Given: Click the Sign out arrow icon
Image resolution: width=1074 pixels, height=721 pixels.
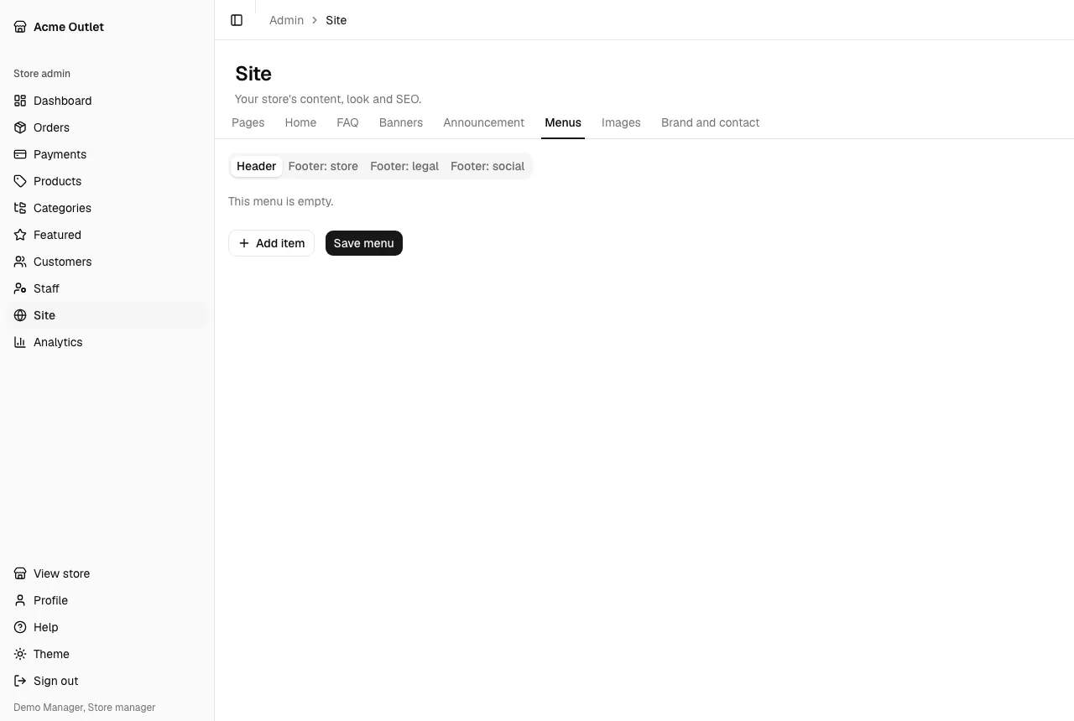Looking at the screenshot, I should point(20,681).
